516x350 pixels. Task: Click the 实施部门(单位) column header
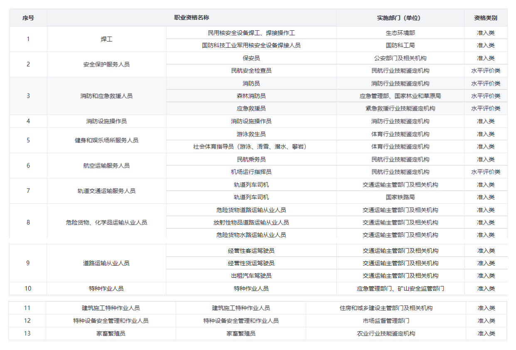pyautogui.click(x=400, y=18)
